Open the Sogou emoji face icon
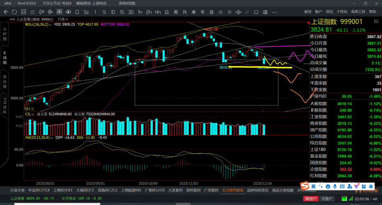This screenshot has width=382, height=205. pos(328,187)
